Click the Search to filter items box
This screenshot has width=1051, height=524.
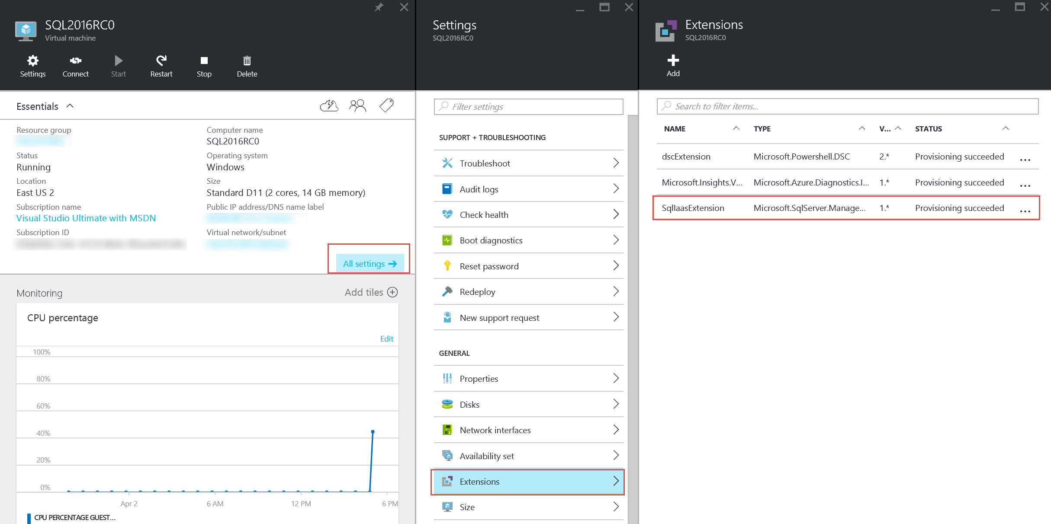847,106
